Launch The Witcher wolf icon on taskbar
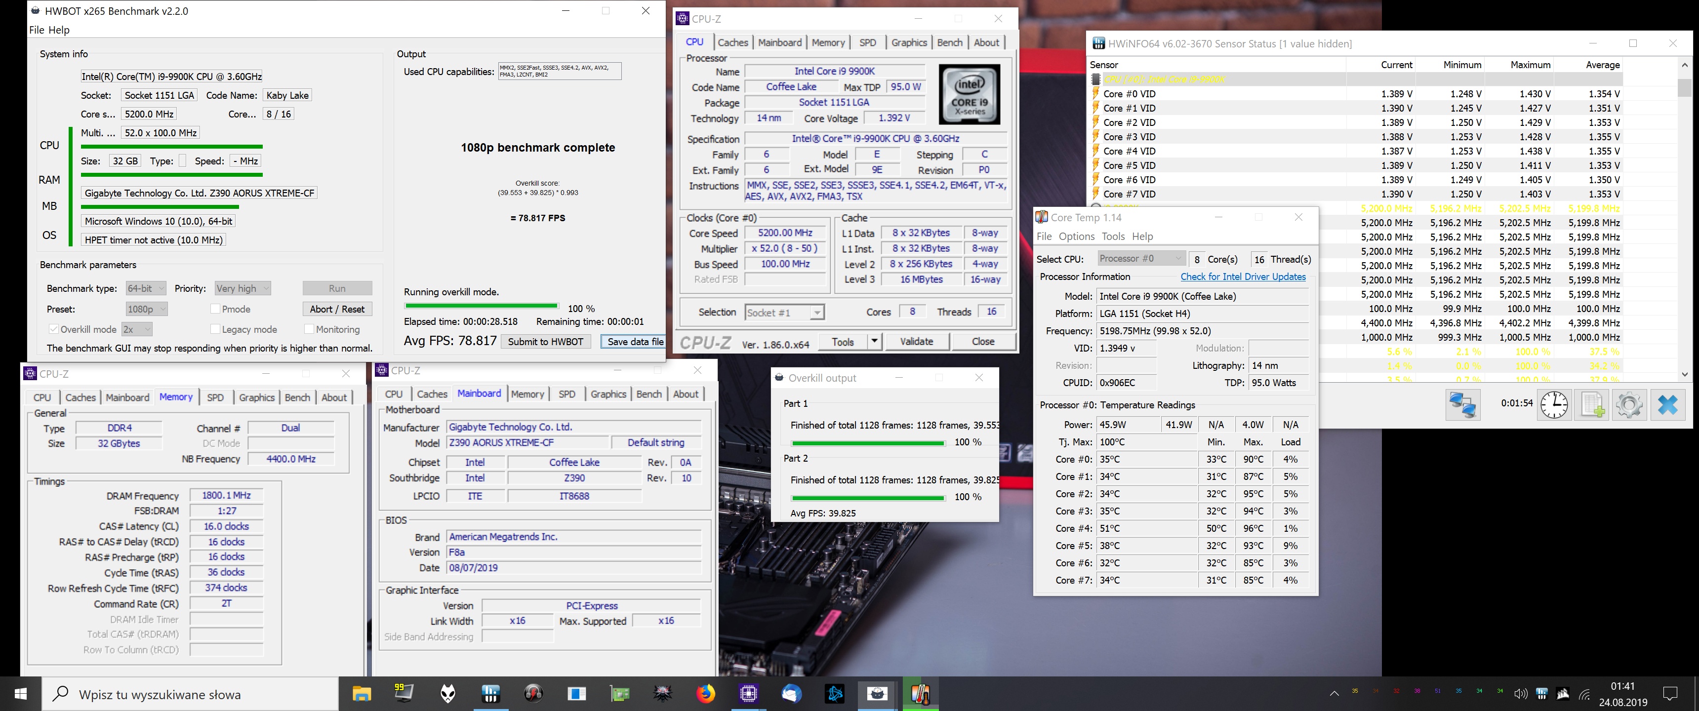 662,694
